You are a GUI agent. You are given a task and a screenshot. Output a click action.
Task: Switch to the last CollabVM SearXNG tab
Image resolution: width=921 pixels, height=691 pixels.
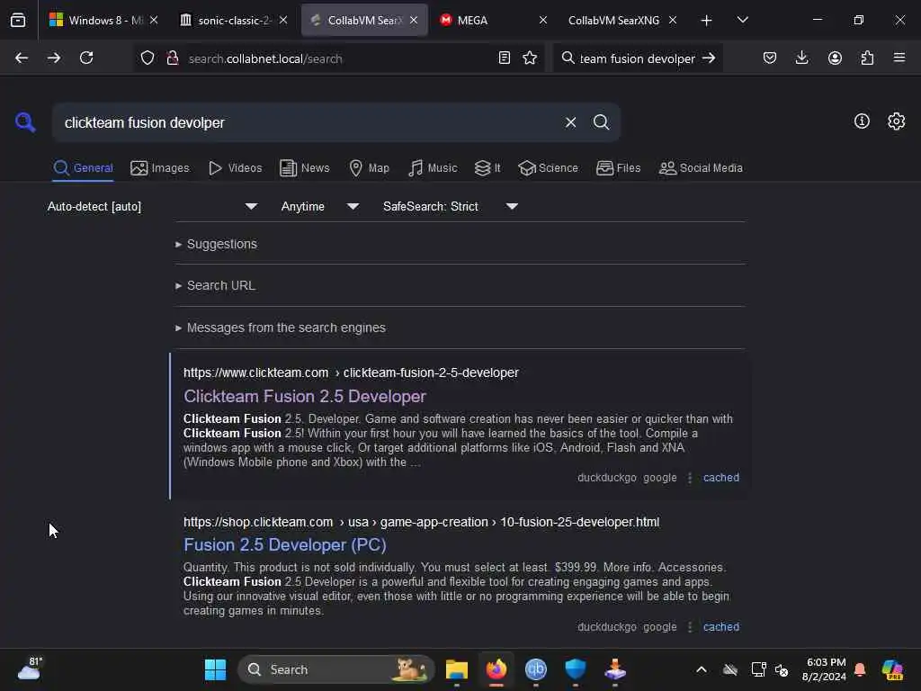(621, 20)
